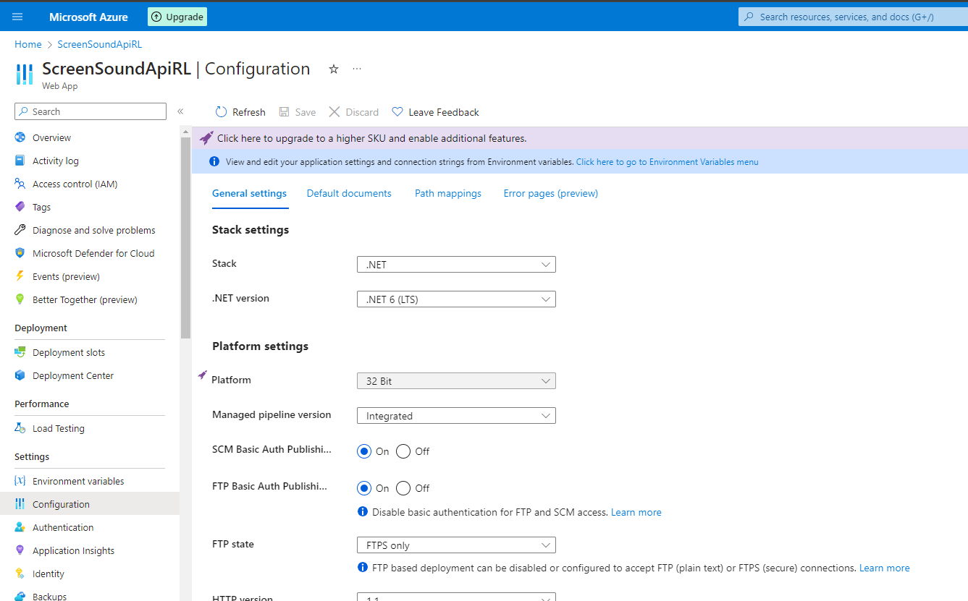Click the Better Together lightbulb icon
Screen dimensions: 968x601
click(20, 299)
